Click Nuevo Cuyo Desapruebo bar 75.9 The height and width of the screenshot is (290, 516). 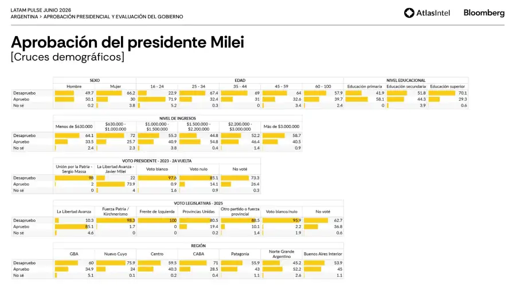111,262
